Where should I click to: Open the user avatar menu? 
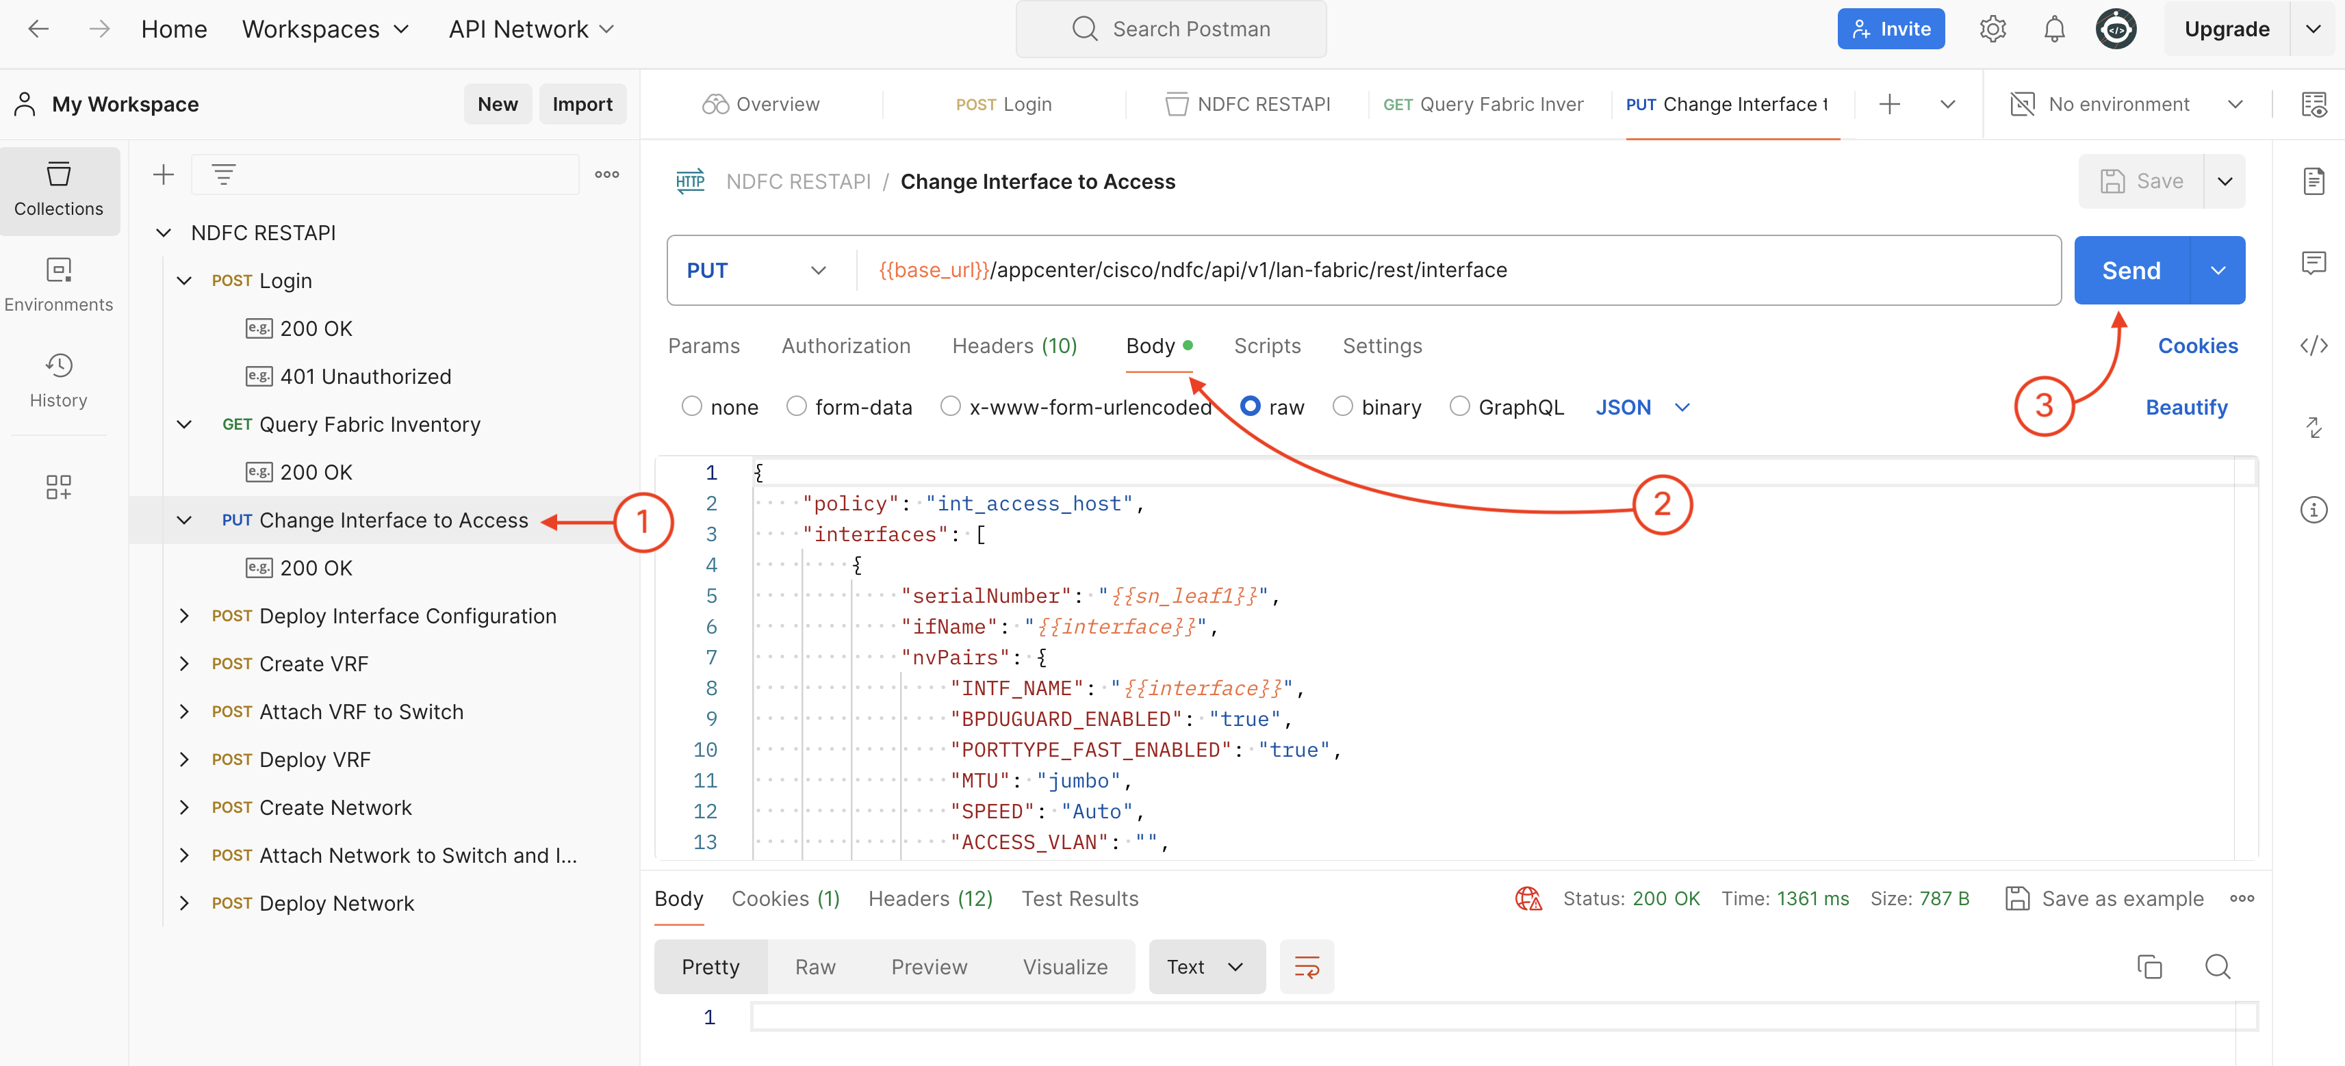coord(2116,29)
